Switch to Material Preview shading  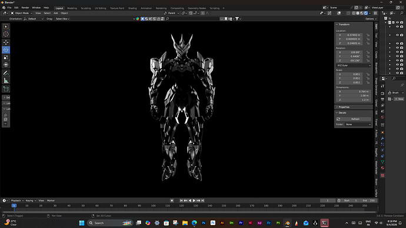[x=362, y=13]
